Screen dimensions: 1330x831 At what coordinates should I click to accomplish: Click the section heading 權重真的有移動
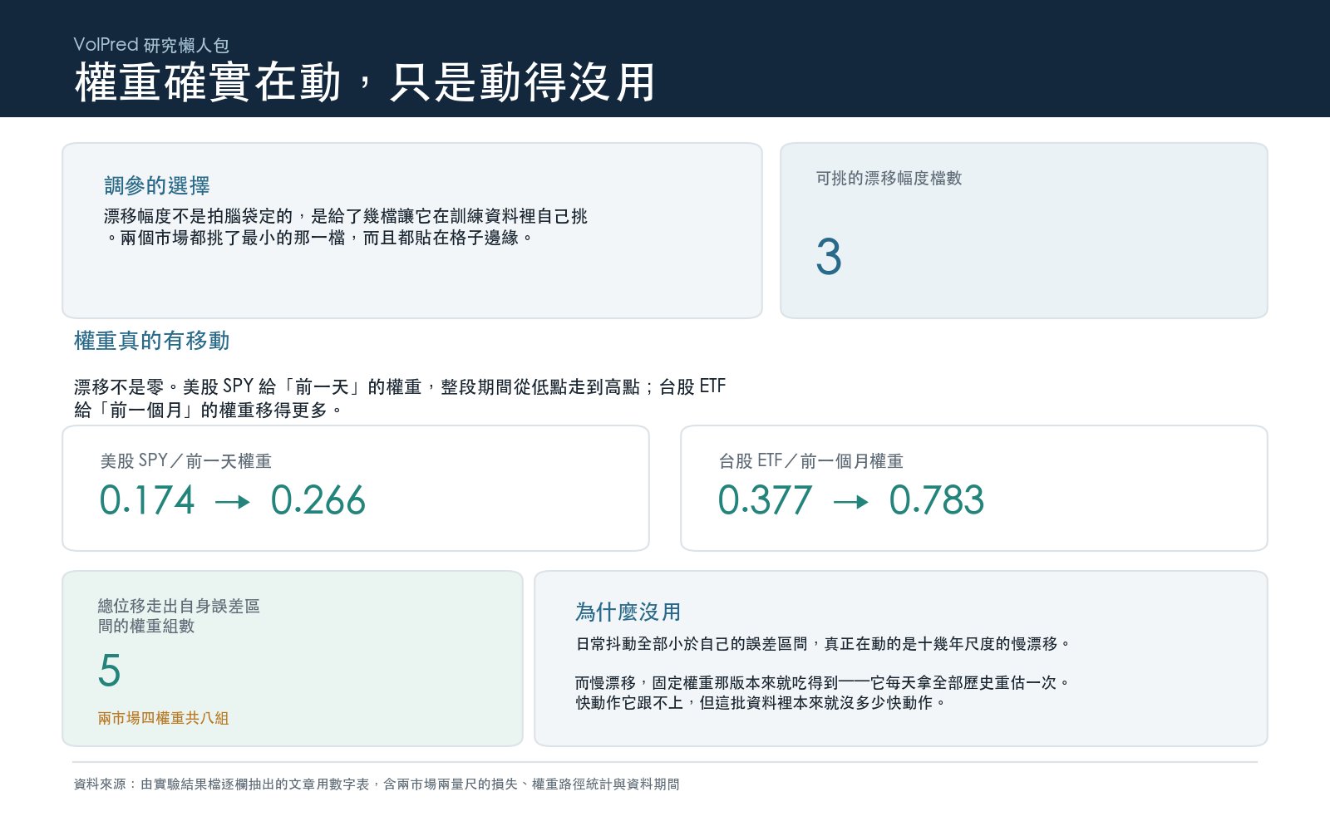(151, 341)
